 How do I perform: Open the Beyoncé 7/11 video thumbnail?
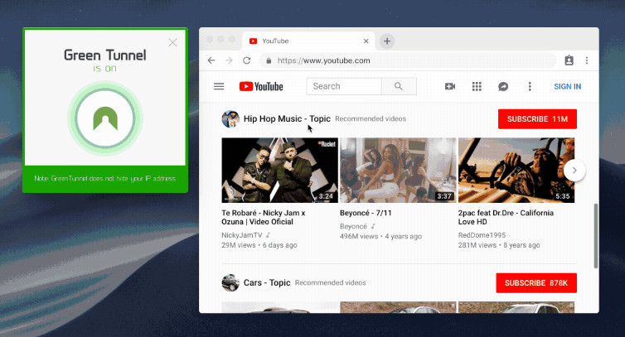398,170
